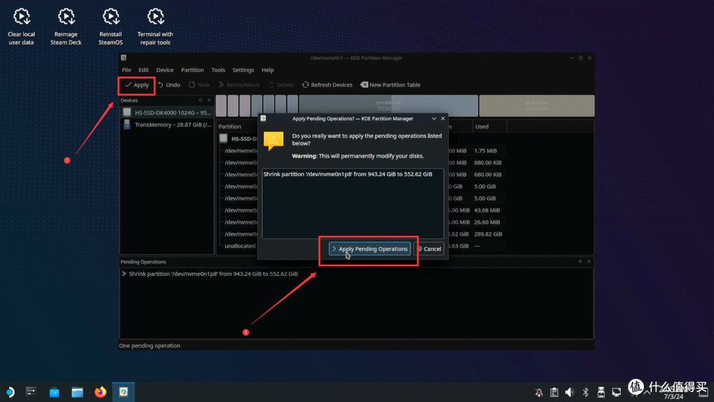Open the Tools menu
Image resolution: width=714 pixels, height=402 pixels.
tap(218, 70)
